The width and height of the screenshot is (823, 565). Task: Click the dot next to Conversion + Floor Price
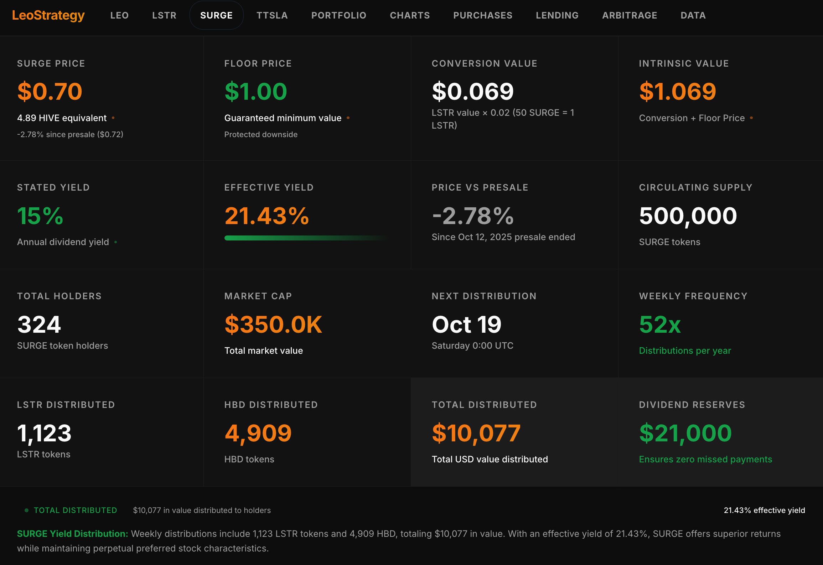point(751,118)
